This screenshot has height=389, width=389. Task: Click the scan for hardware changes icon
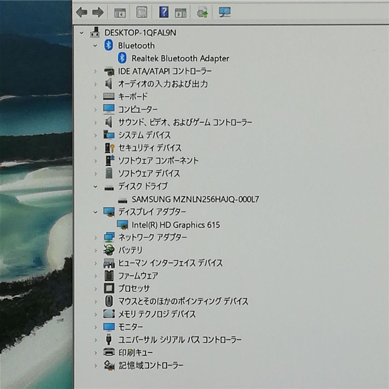202,12
